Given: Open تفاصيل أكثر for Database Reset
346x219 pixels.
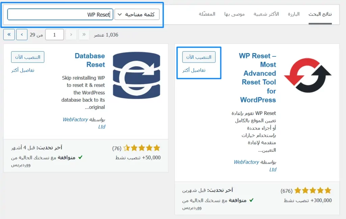Looking at the screenshot, I should [23, 70].
